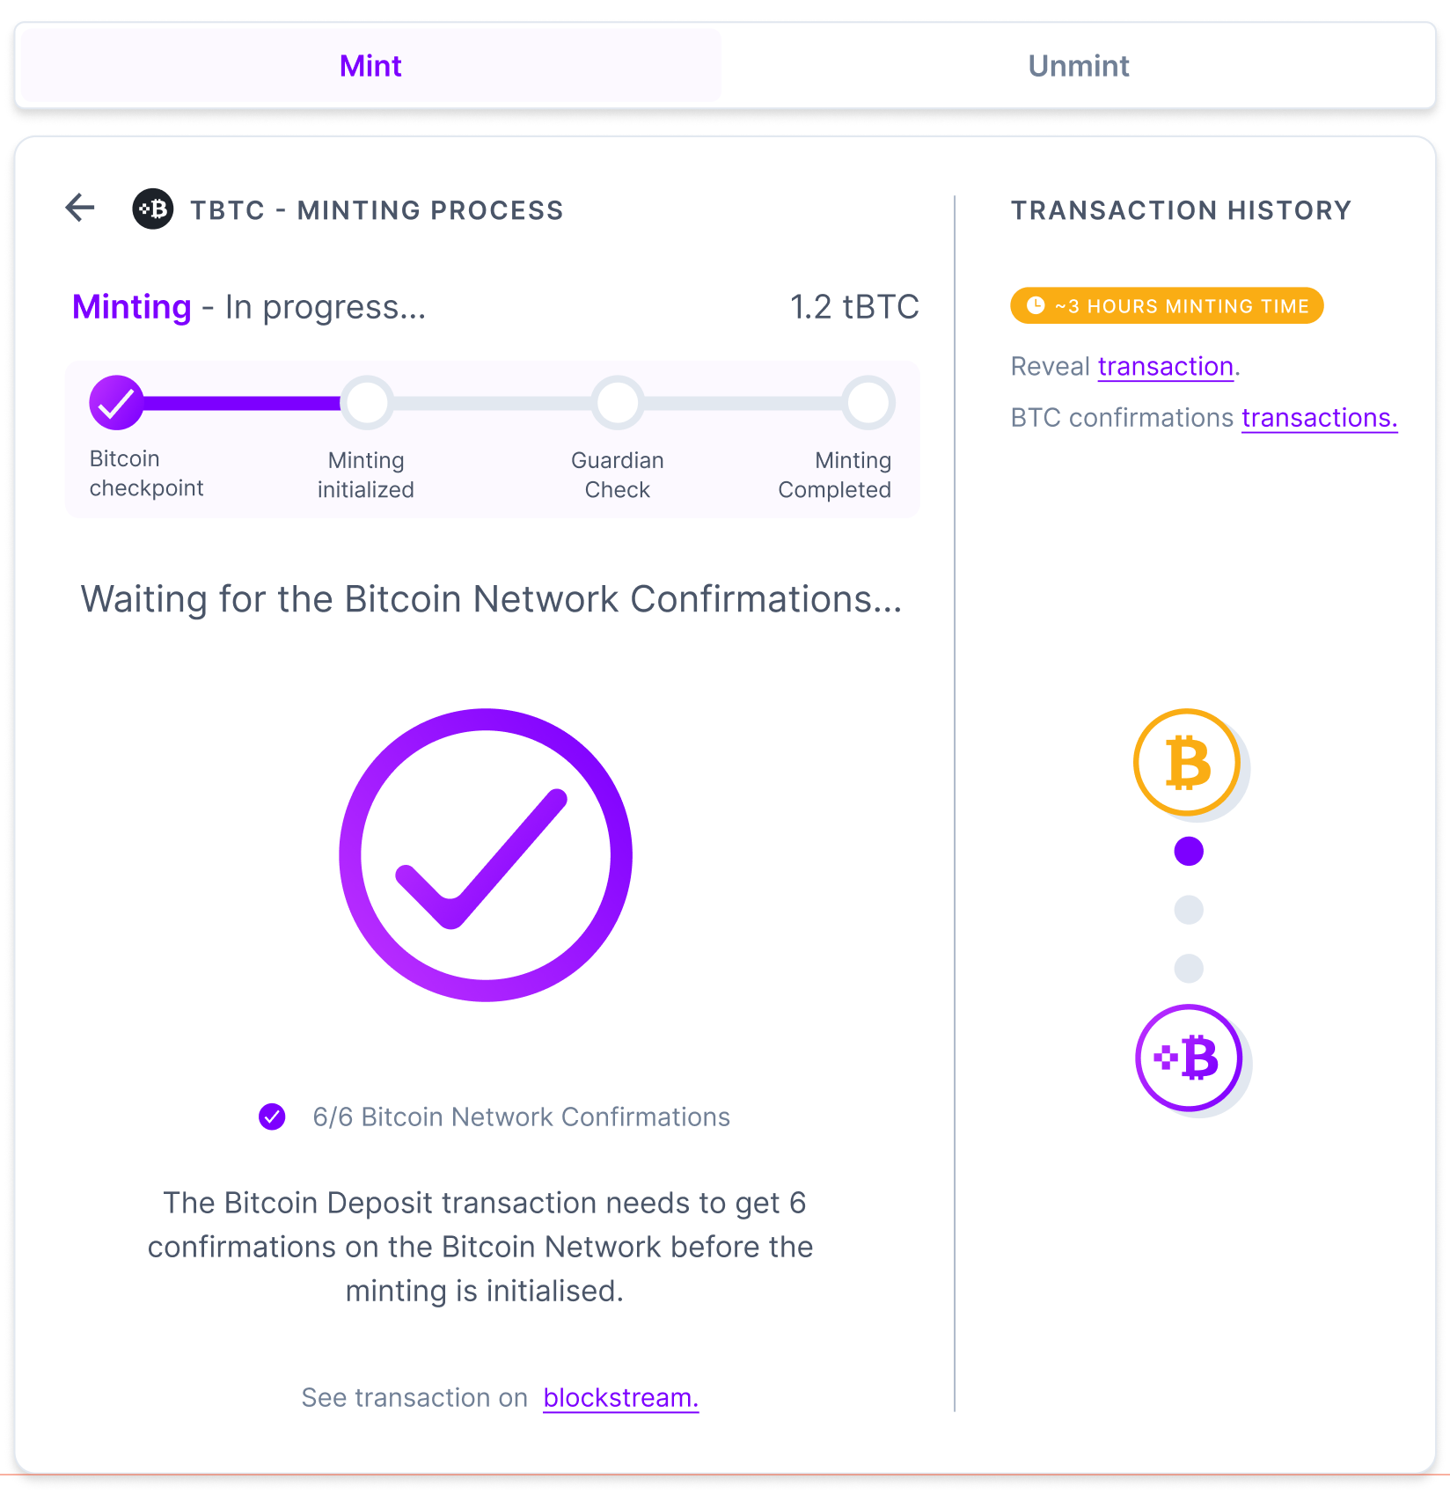
Task: Select the Bitcoin checkpoint step checkmark
Action: (x=115, y=402)
